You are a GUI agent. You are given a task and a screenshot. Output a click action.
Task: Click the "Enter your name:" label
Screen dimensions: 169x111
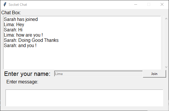(27, 74)
